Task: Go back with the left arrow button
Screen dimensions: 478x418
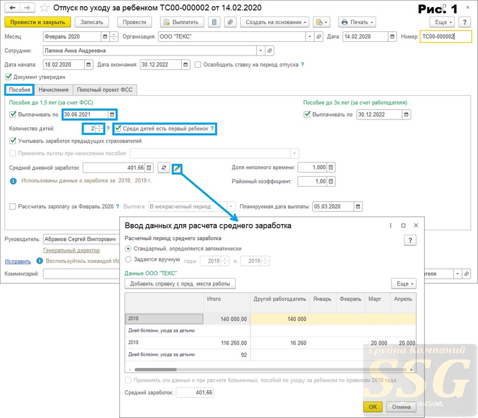Action: (13, 8)
